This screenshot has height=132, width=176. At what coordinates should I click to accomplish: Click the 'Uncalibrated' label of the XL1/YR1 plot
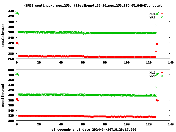[3, 35]
